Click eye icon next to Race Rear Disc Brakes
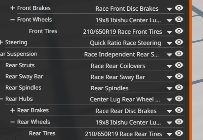 (179, 110)
